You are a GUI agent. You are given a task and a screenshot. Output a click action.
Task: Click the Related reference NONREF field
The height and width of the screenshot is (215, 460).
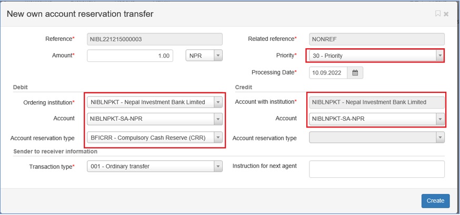(377, 39)
